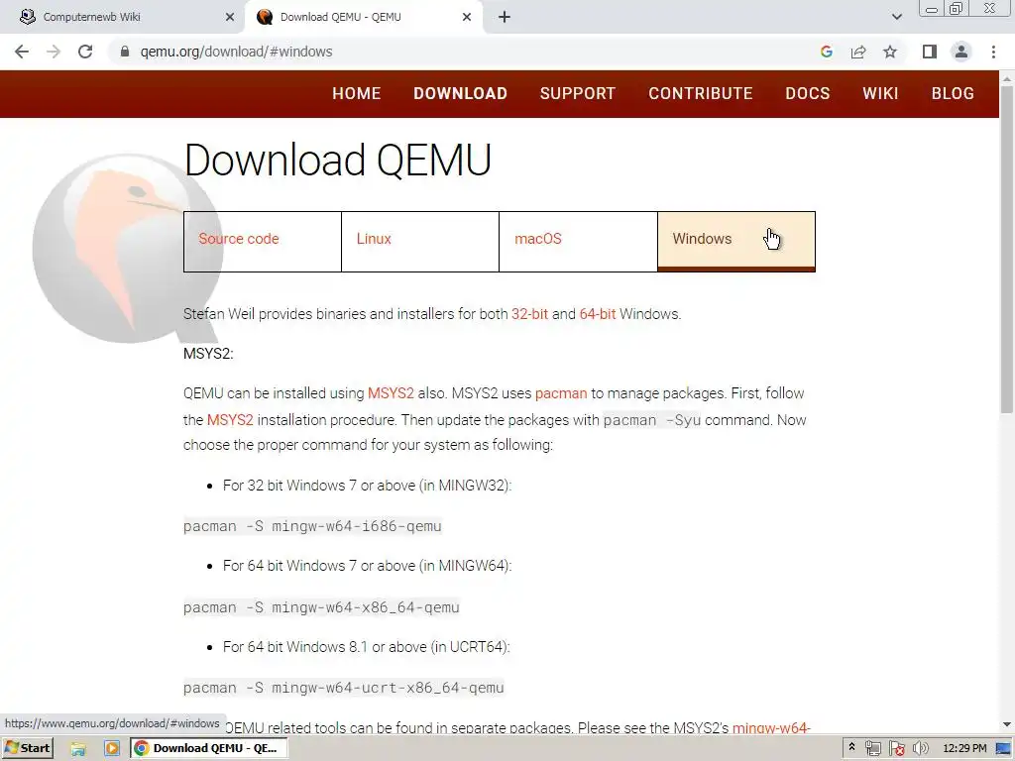Expand the tab search dropdown arrow
This screenshot has height=761, width=1015.
click(896, 17)
